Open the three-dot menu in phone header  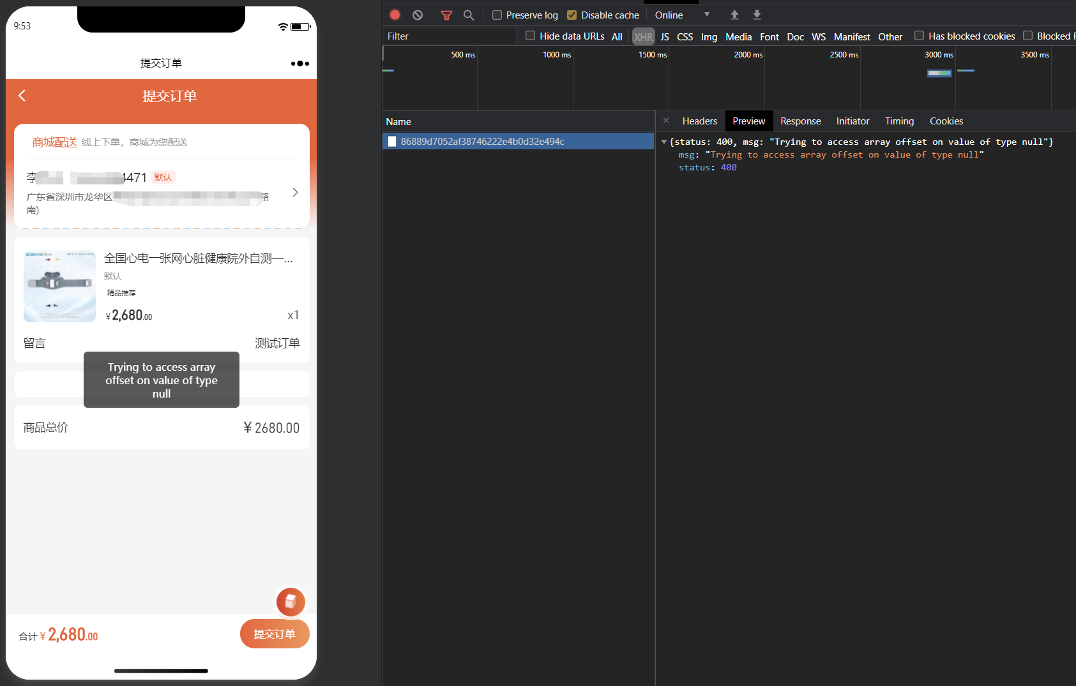click(x=299, y=63)
